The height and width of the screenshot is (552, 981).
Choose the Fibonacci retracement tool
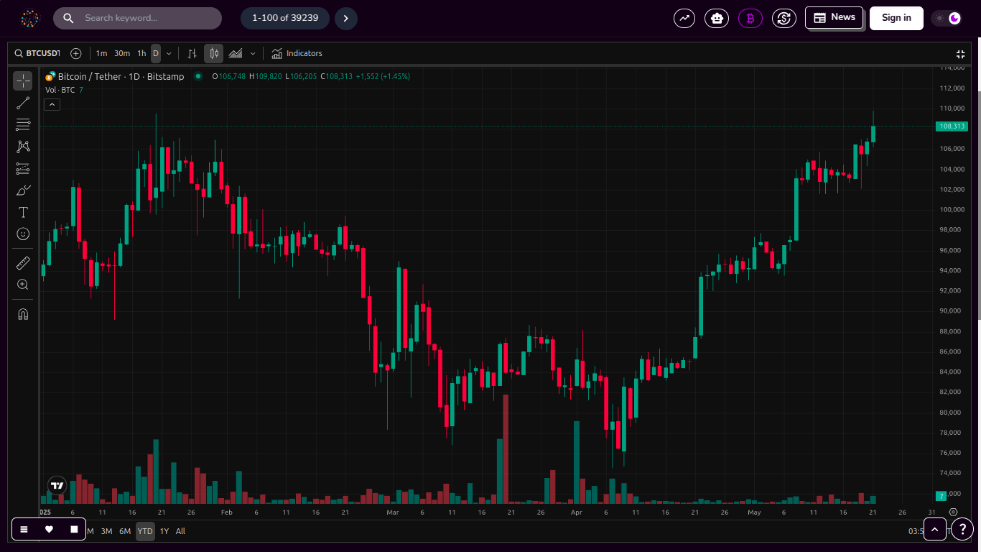tap(23, 125)
